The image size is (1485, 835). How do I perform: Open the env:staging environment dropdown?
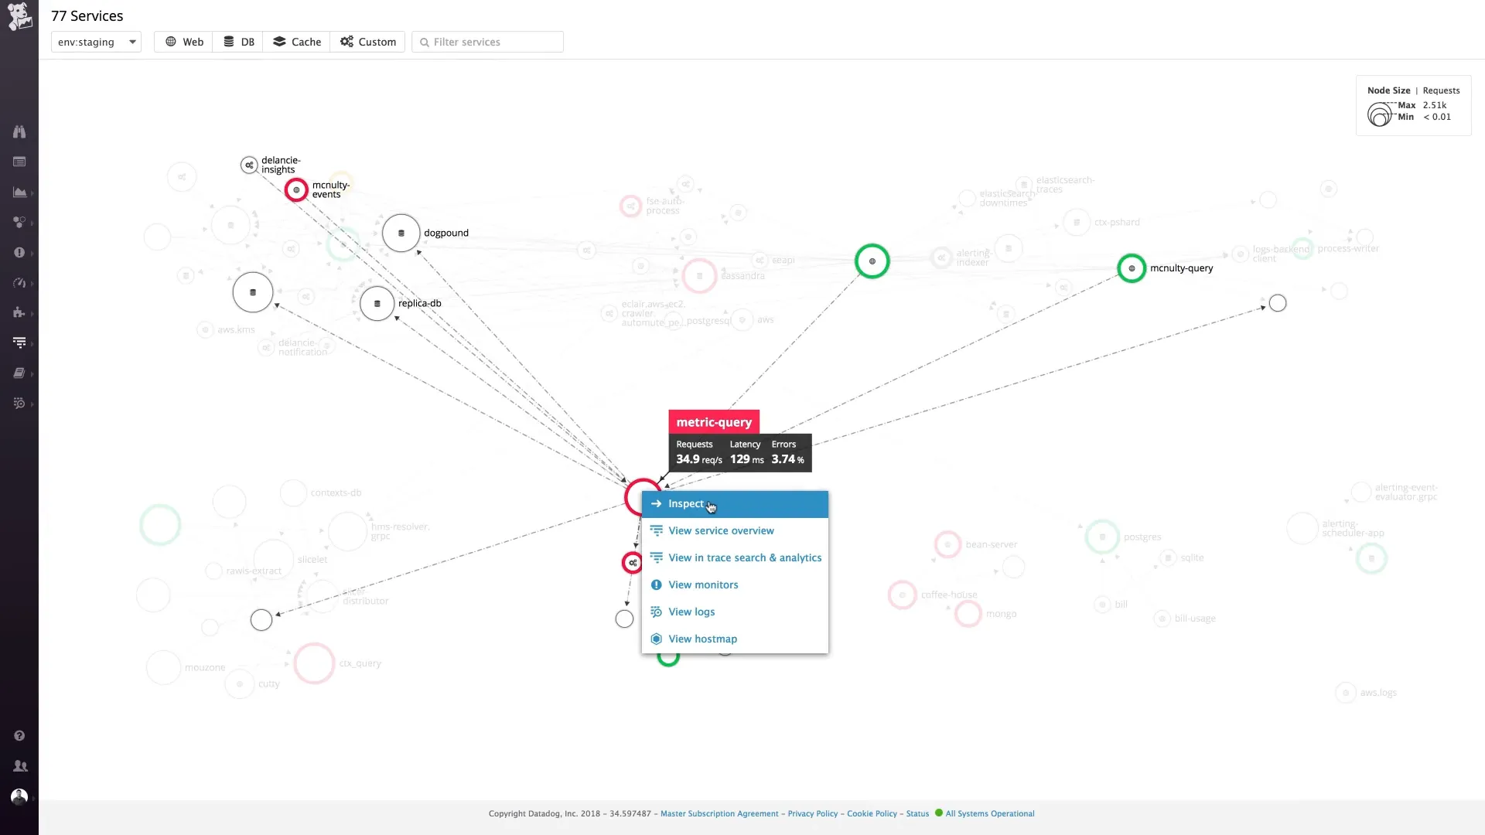point(96,42)
